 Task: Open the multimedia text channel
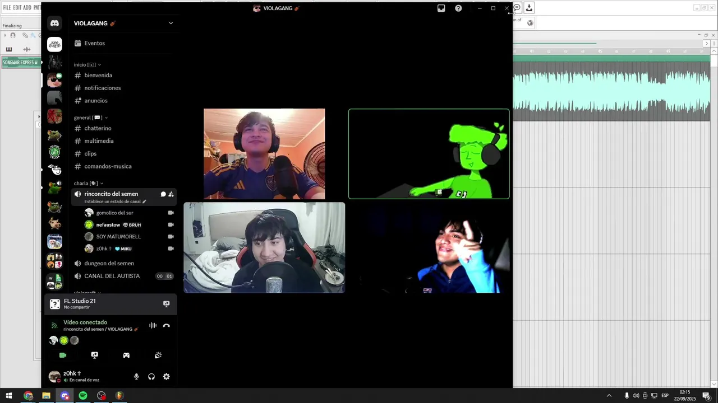[x=123, y=141]
